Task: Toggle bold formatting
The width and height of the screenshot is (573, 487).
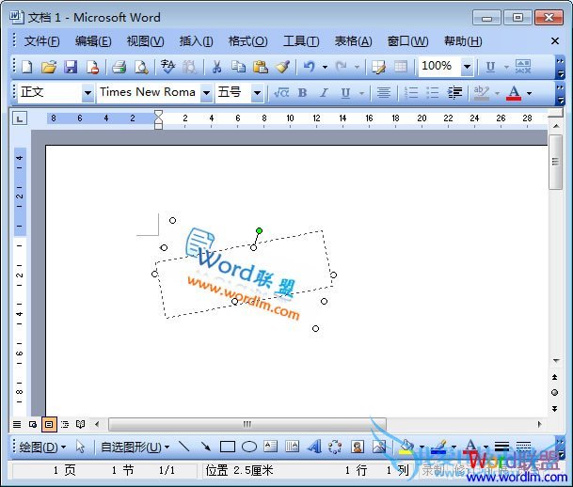Action: pos(302,93)
